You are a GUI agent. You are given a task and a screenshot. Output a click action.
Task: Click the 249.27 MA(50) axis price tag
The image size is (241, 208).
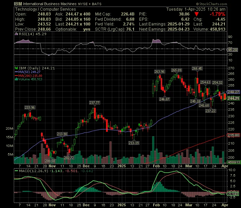point(233,92)
